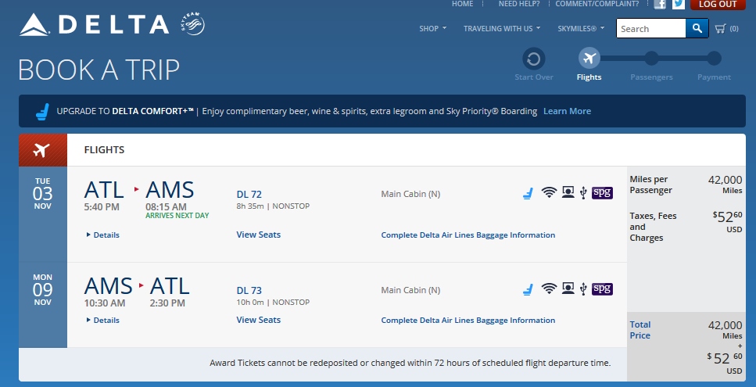Open the Facebook icon in header

coord(660,5)
